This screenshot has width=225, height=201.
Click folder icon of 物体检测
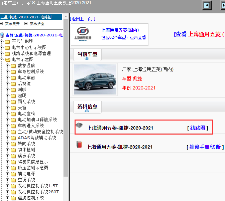(13, 150)
